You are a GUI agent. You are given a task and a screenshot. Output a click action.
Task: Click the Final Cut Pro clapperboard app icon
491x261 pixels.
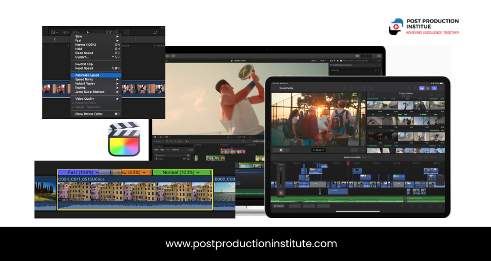point(124,139)
